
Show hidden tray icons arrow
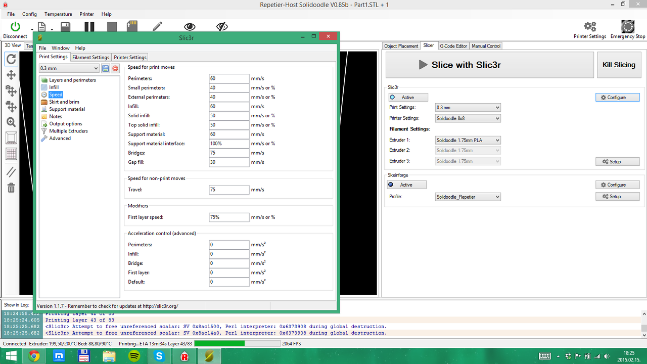click(x=558, y=356)
